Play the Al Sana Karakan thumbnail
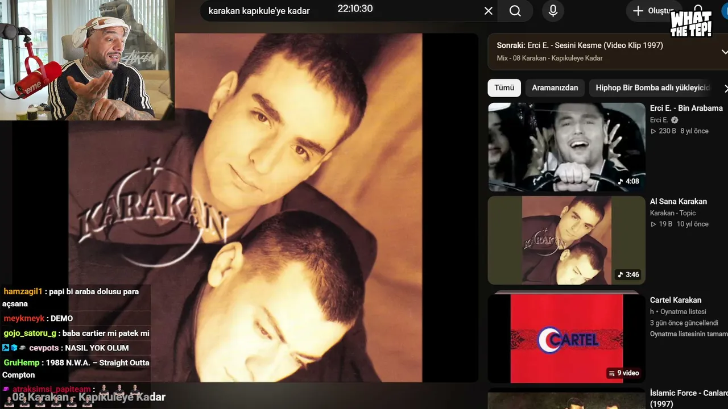Viewport: 728px width, 409px height. 566,240
